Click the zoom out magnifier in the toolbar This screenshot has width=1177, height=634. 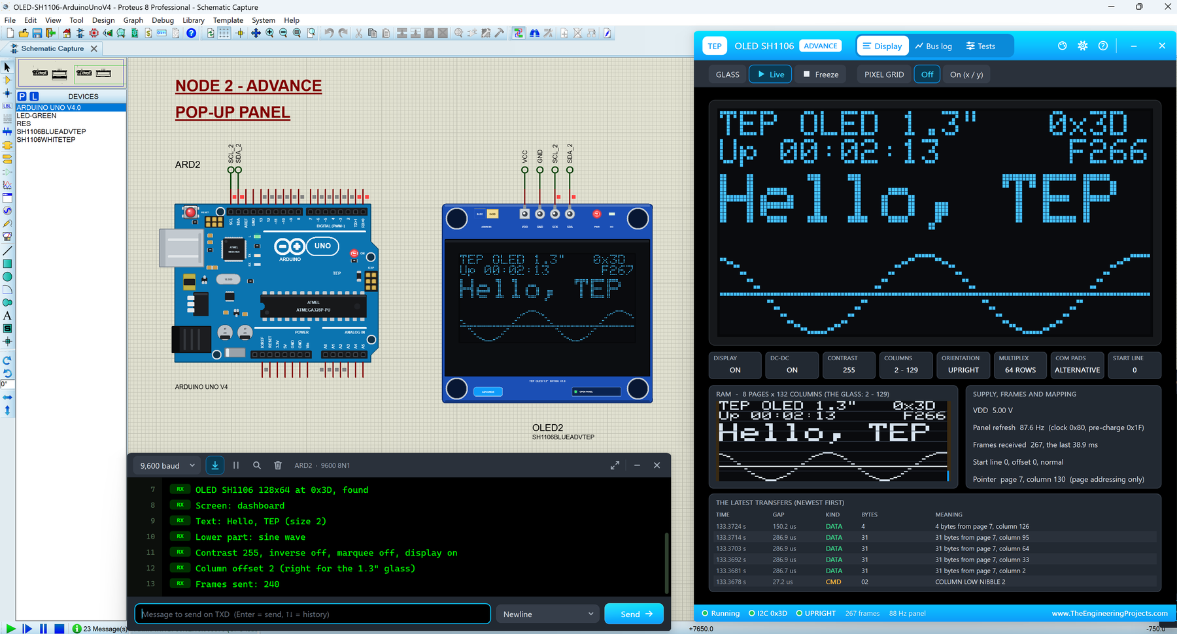click(x=283, y=33)
